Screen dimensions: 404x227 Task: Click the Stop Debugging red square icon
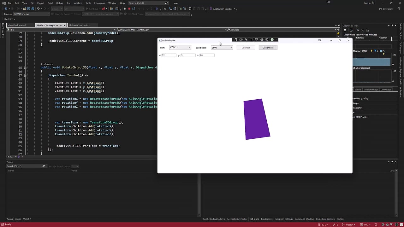(129, 9)
